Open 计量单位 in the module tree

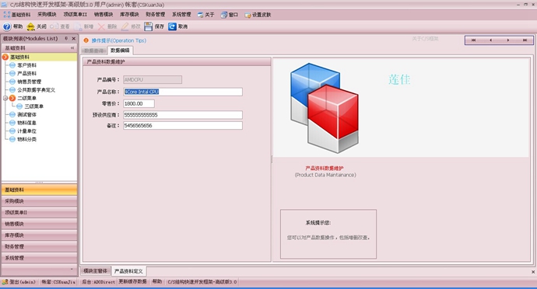pyautogui.click(x=26, y=131)
